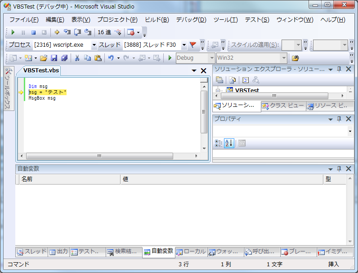Image resolution: width=358 pixels, height=273 pixels.
Task: Click the Paste clipboard icon
Action: point(98,58)
